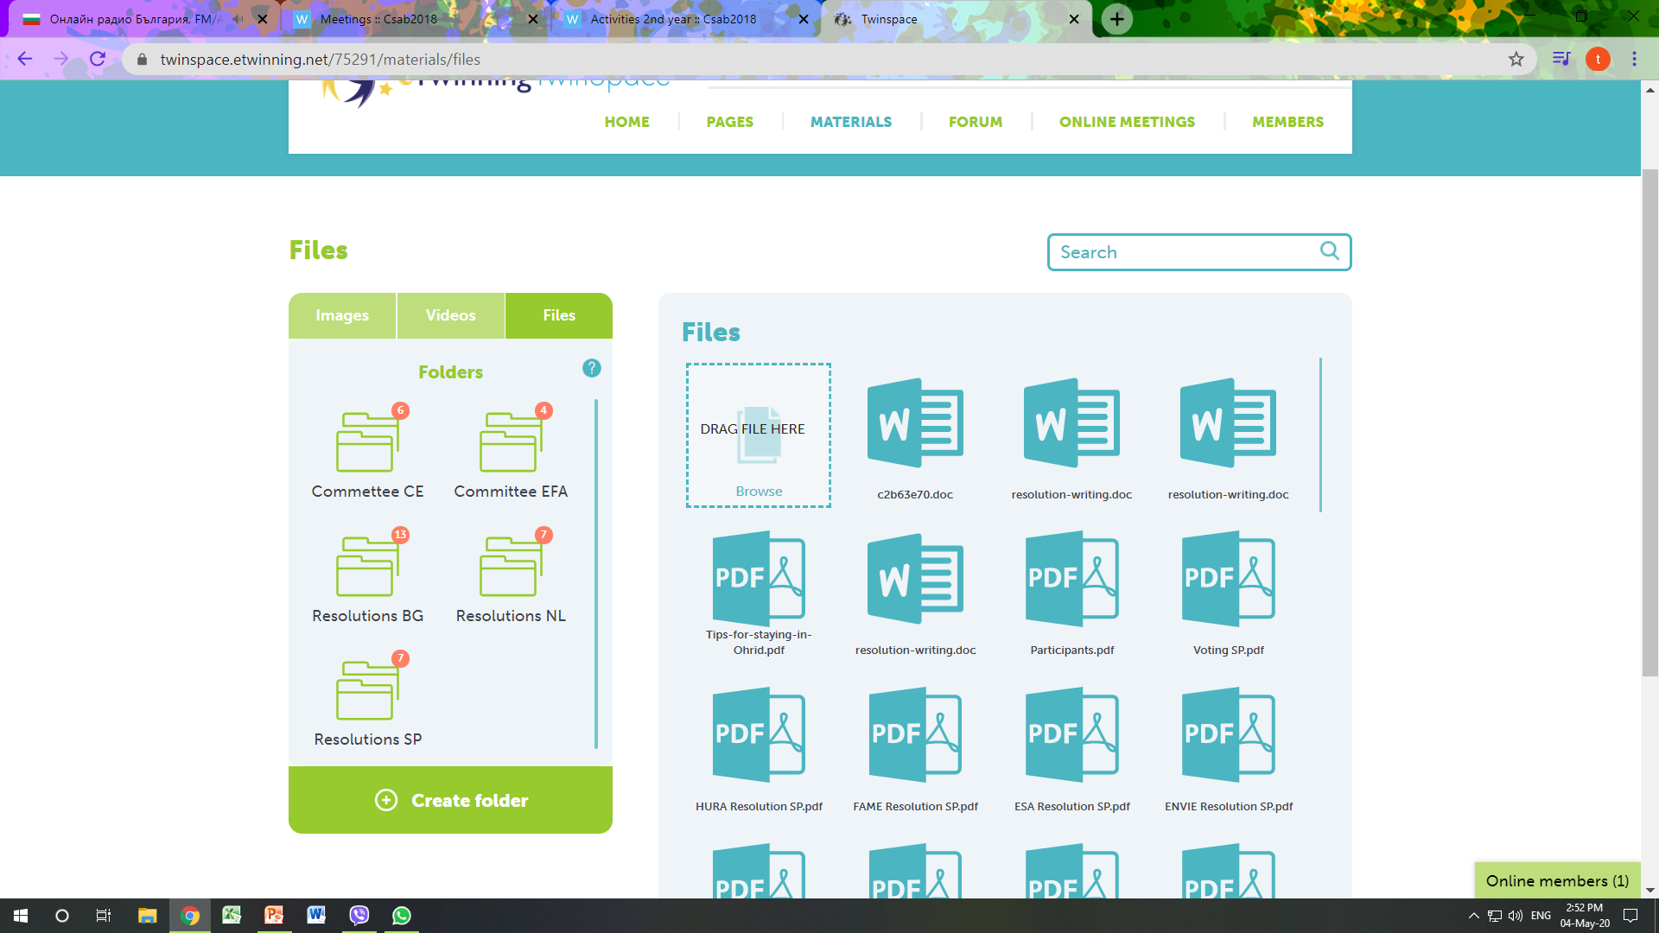Screen dimensions: 1659x933
Task: Open Tips-for-staying-in-Ohrid.pdf icon
Action: pos(759,579)
